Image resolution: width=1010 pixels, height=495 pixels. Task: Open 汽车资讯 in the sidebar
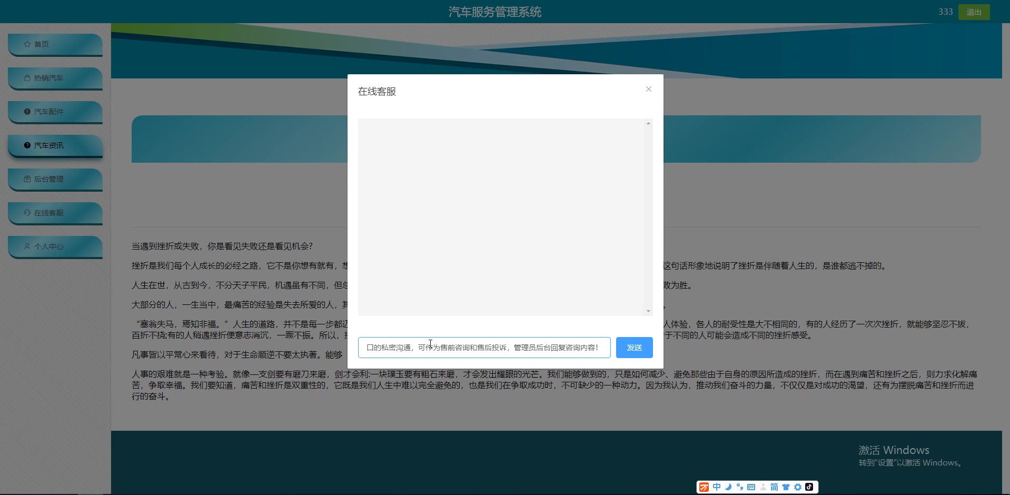(x=55, y=145)
